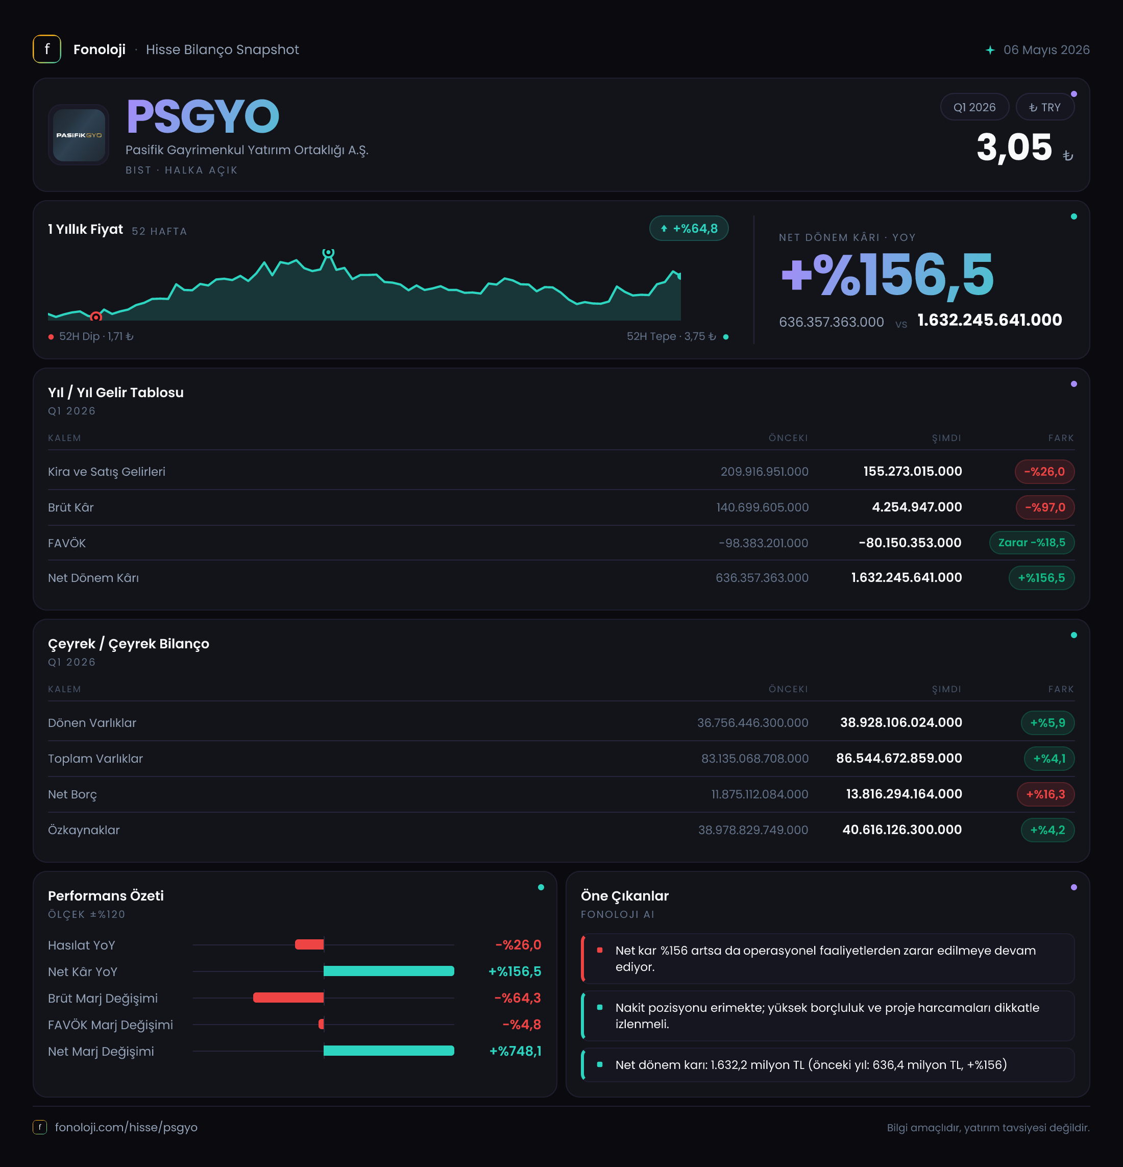Click the Nakit pozisyonu erimekte highlight card

pos(828,1016)
